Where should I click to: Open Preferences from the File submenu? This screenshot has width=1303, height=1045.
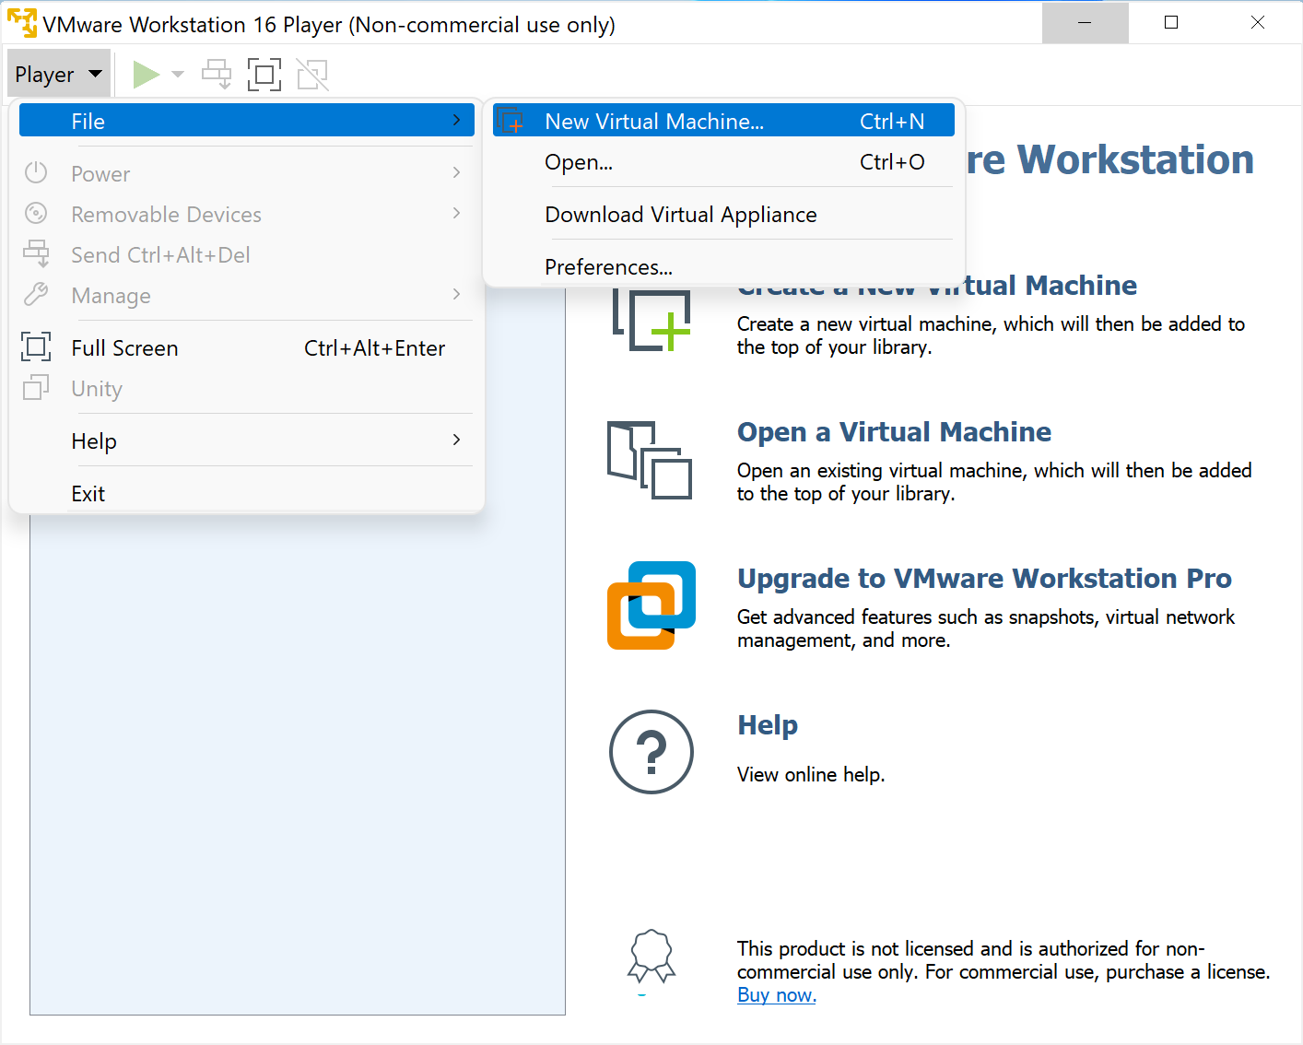pos(608,266)
